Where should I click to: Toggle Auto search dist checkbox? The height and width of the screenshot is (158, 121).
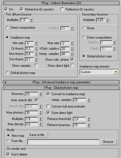36,100
